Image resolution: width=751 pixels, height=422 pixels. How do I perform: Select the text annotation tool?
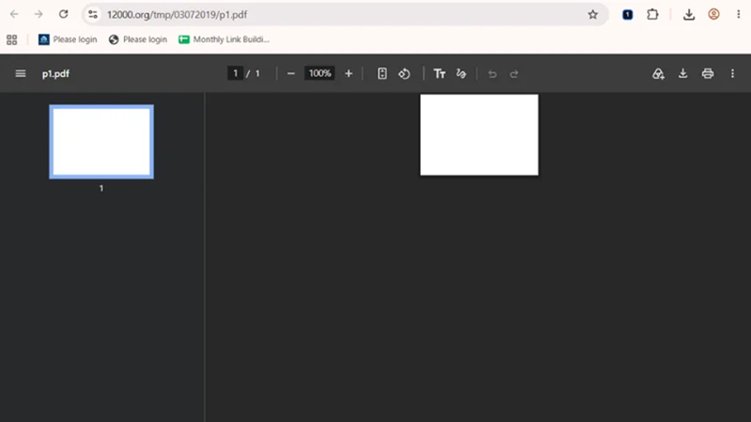(439, 74)
